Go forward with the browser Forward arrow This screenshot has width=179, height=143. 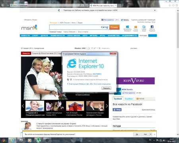(8, 5)
